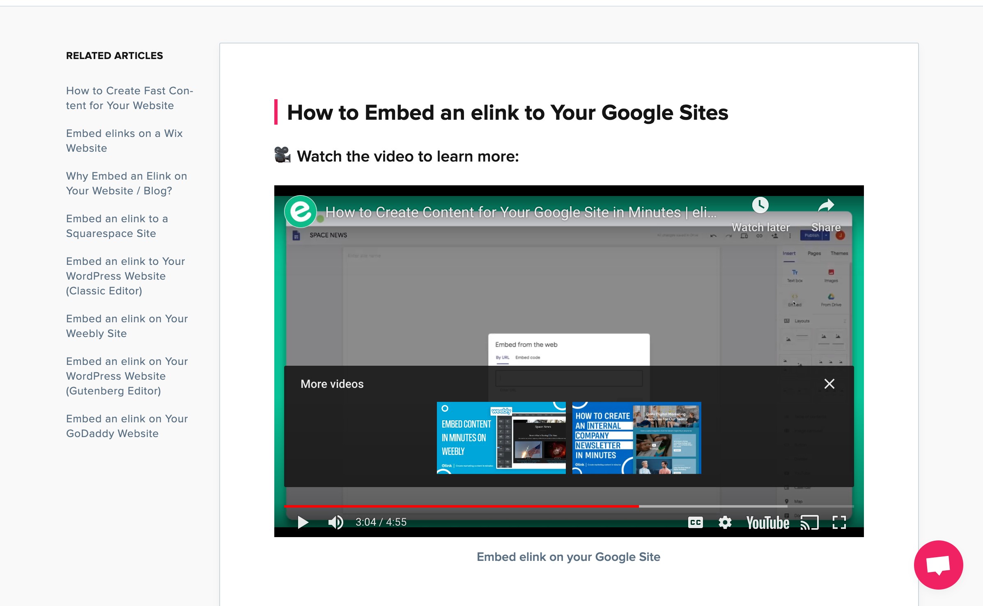Open the Embed Content on Weebly thumbnail
The width and height of the screenshot is (983, 606).
(501, 437)
